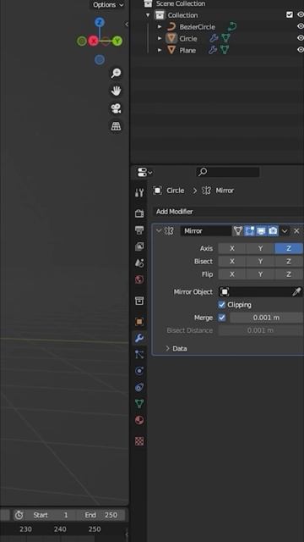Open the View Layer properties tab

[x=139, y=246]
